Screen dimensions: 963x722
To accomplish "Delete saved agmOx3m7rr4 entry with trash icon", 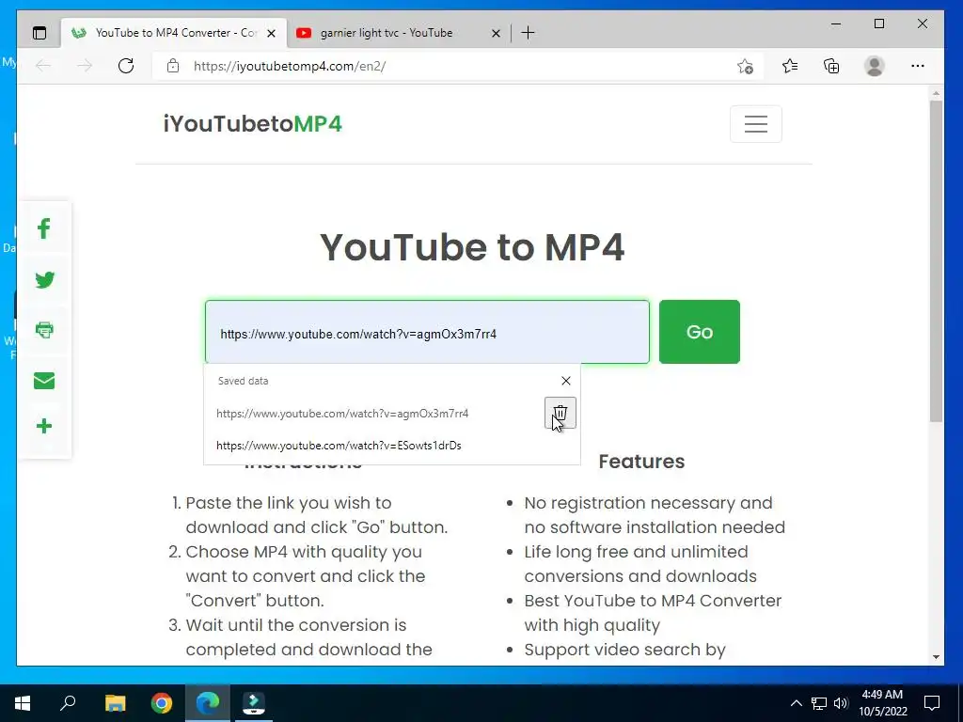I will pos(560,413).
